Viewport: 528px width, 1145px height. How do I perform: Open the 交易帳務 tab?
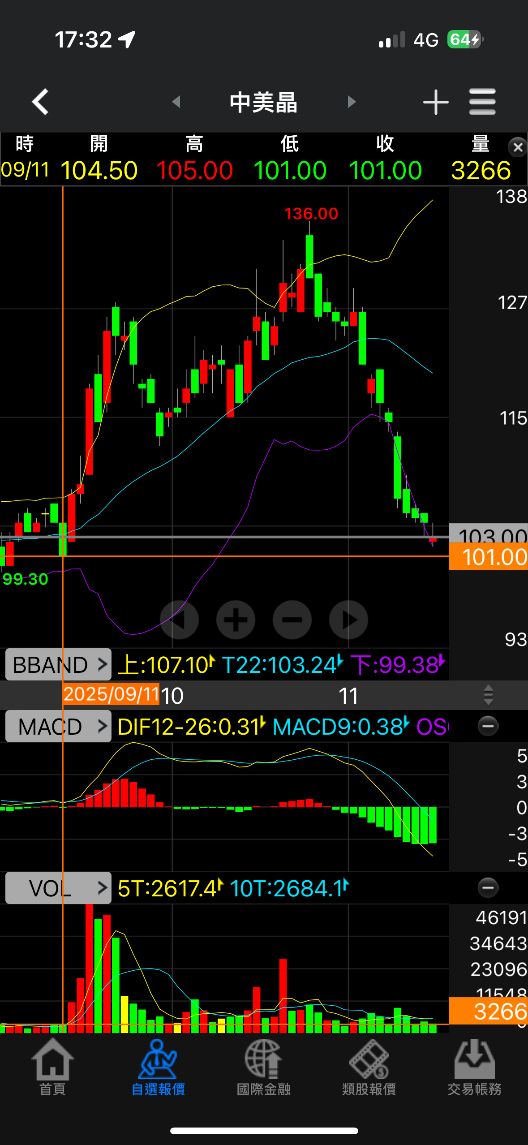[x=475, y=1068]
